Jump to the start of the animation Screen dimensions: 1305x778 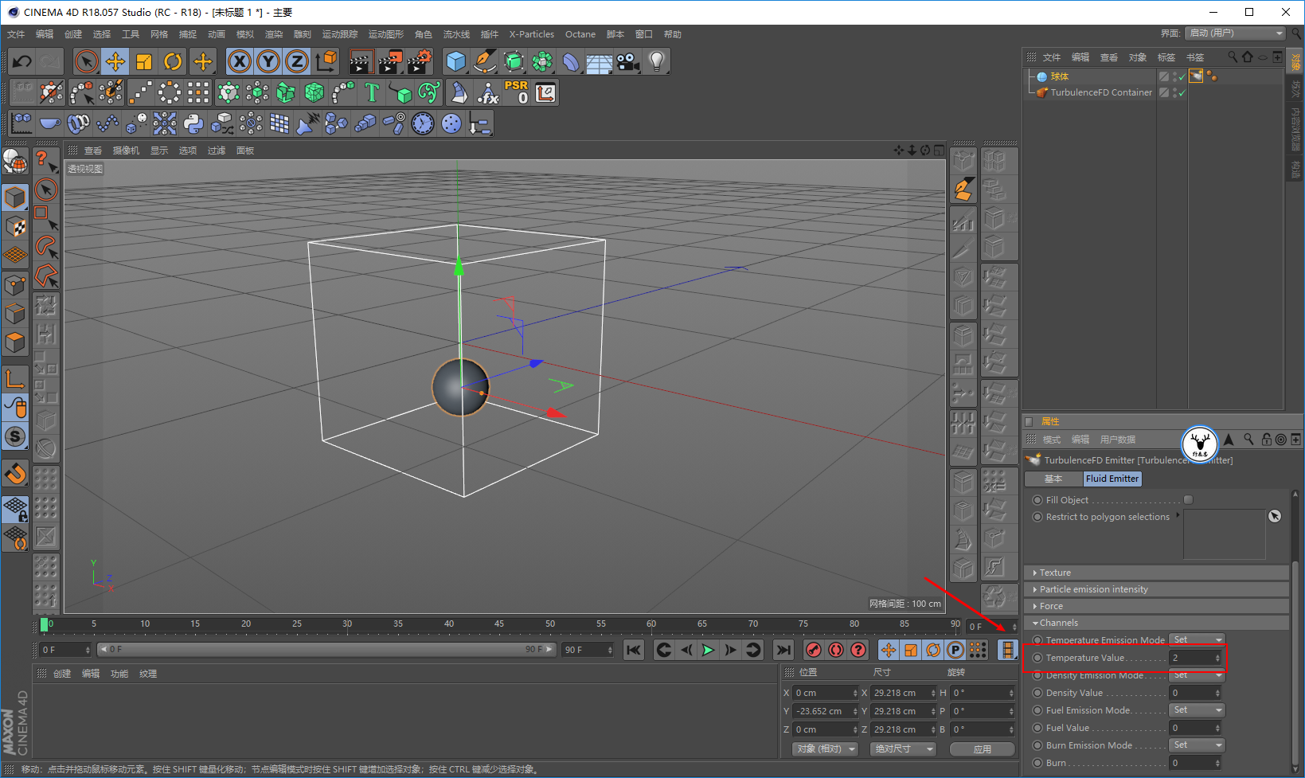(x=634, y=650)
